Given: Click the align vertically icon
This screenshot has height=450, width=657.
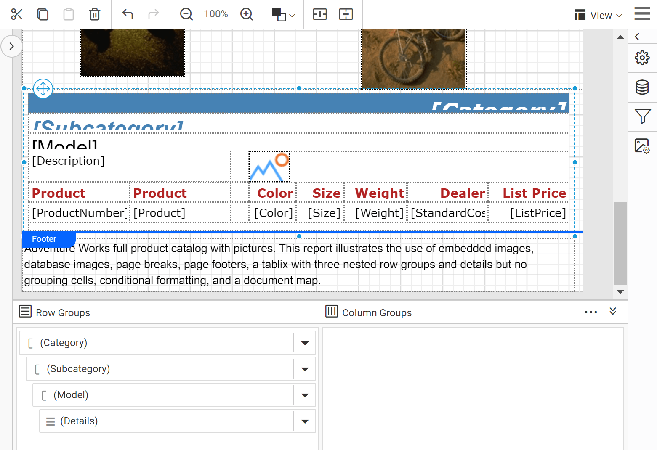Looking at the screenshot, I should pyautogui.click(x=346, y=14).
